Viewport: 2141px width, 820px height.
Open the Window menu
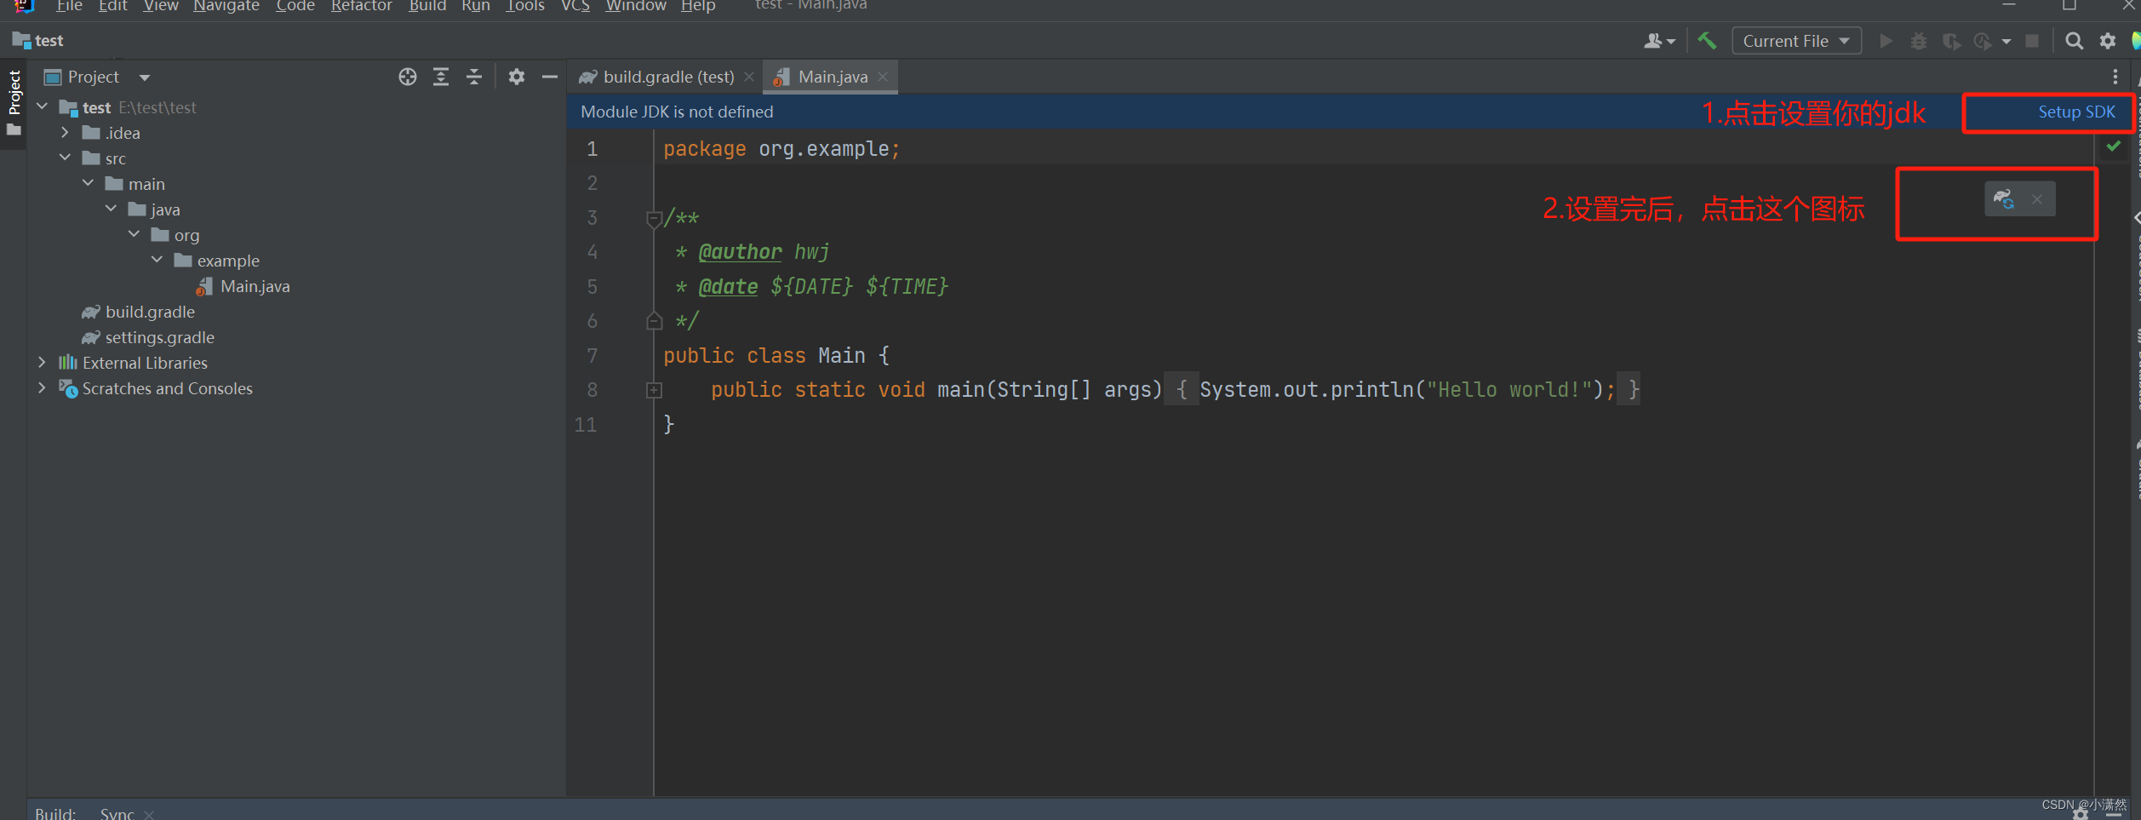point(636,6)
